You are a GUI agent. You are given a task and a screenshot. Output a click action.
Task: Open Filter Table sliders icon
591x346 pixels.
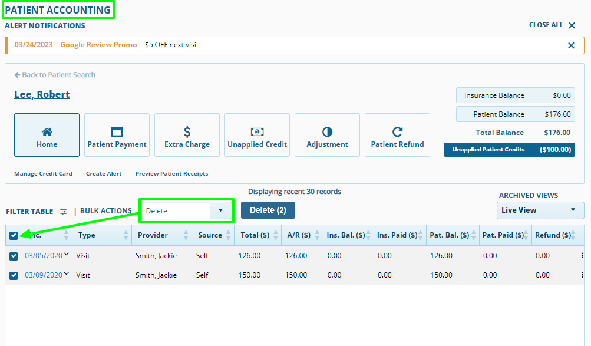63,212
